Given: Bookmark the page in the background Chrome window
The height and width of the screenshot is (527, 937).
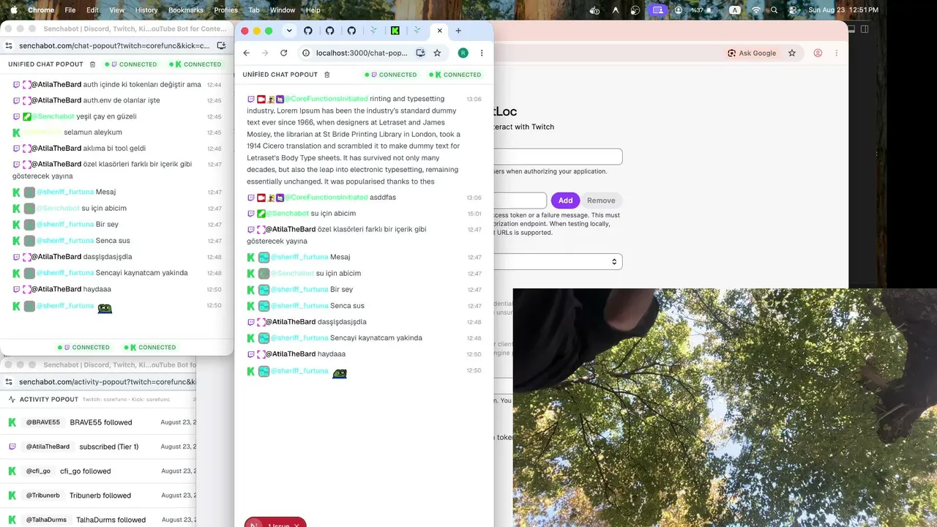Looking at the screenshot, I should tap(792, 53).
